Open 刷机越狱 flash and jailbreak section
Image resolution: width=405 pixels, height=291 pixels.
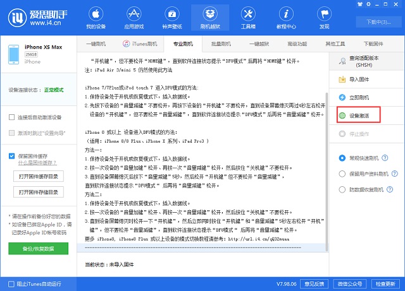pyautogui.click(x=210, y=18)
